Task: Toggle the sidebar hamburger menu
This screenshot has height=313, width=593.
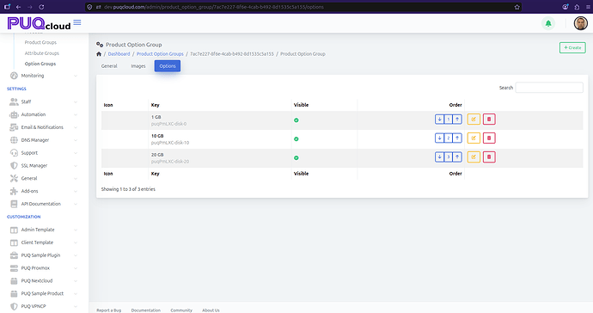Action: [x=77, y=22]
